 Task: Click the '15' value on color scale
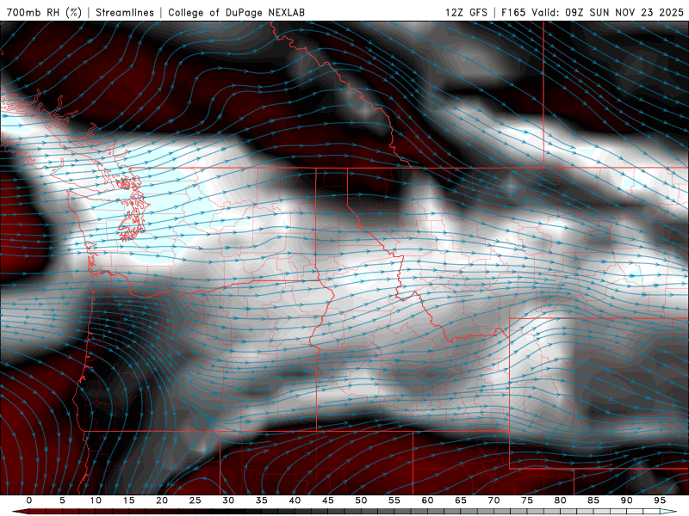coord(128,501)
